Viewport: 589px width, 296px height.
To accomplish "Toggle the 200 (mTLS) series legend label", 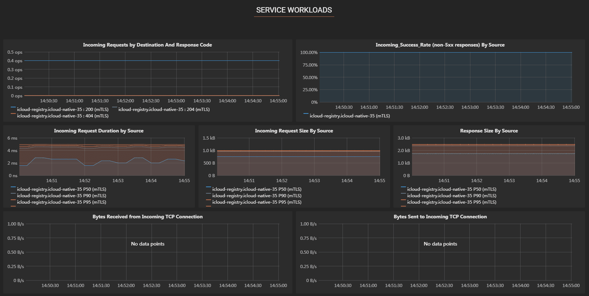I will 63,110.
